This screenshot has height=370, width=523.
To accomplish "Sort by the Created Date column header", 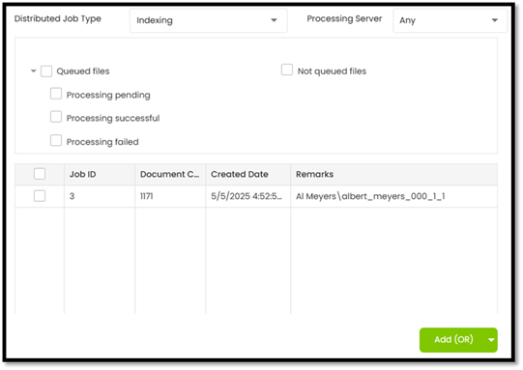I will point(247,174).
